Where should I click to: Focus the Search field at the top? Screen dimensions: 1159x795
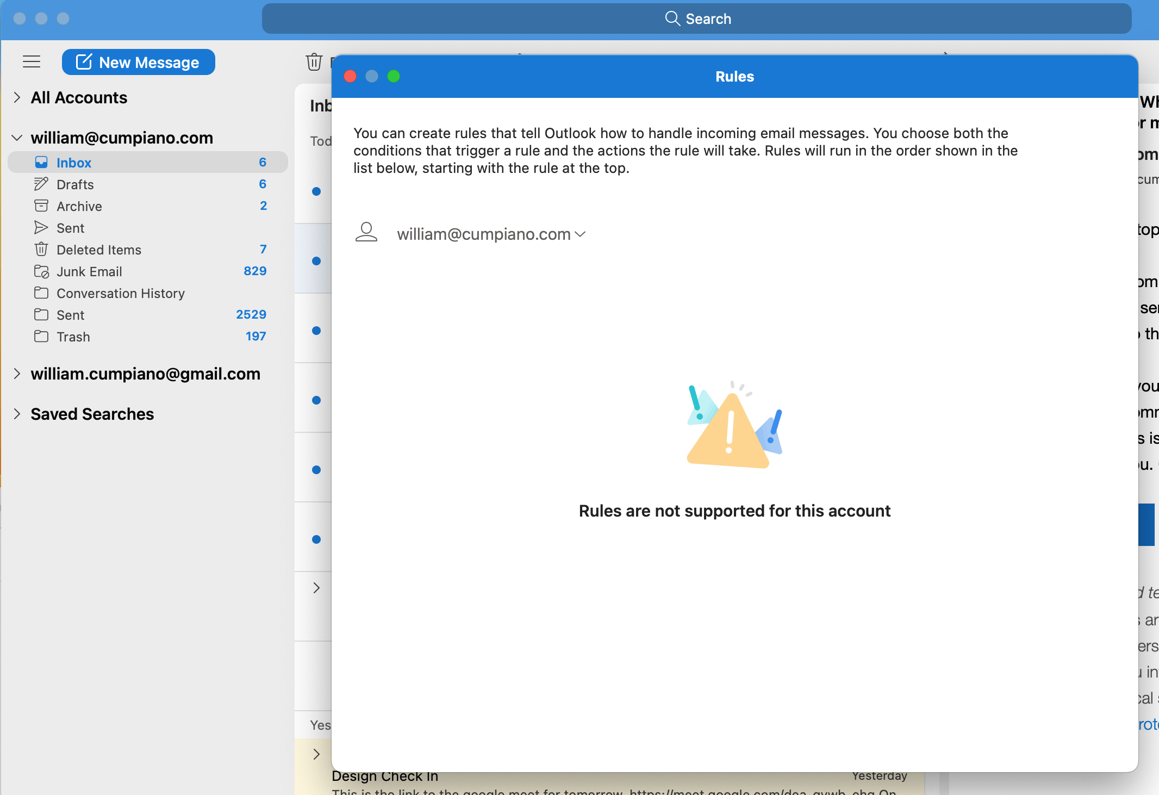tap(697, 19)
